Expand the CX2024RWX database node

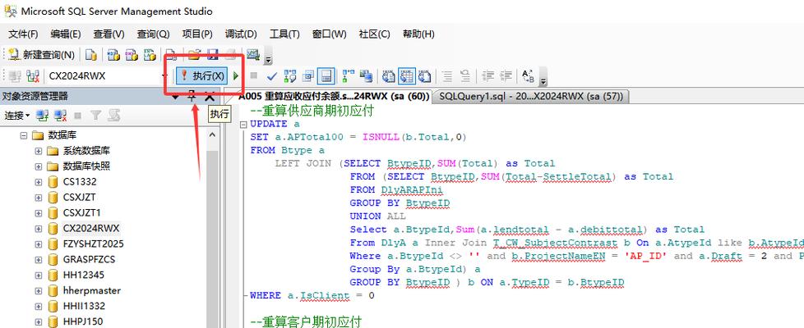pyautogui.click(x=39, y=228)
